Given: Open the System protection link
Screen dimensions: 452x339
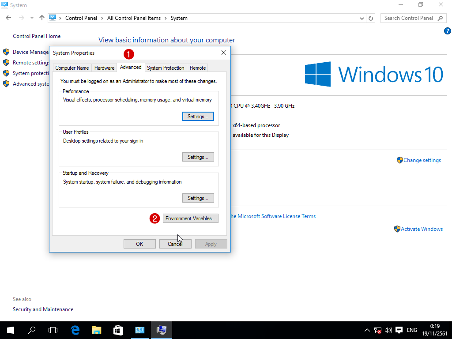Looking at the screenshot, I should (x=31, y=73).
